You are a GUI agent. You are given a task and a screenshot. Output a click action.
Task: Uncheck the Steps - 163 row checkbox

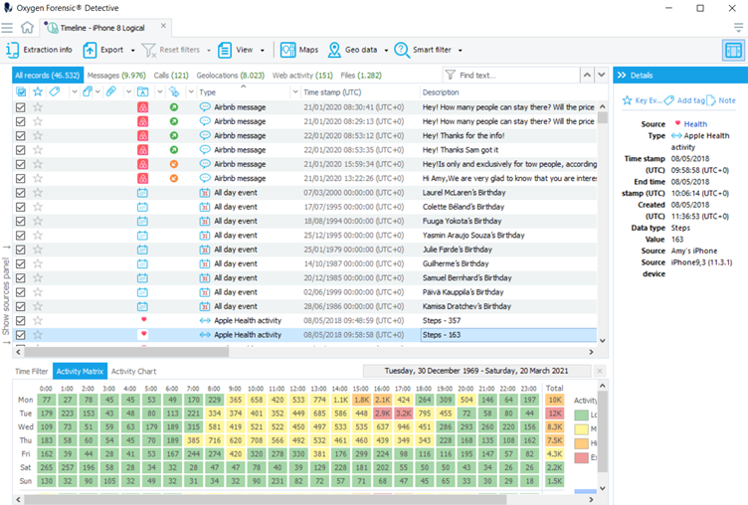coord(21,335)
